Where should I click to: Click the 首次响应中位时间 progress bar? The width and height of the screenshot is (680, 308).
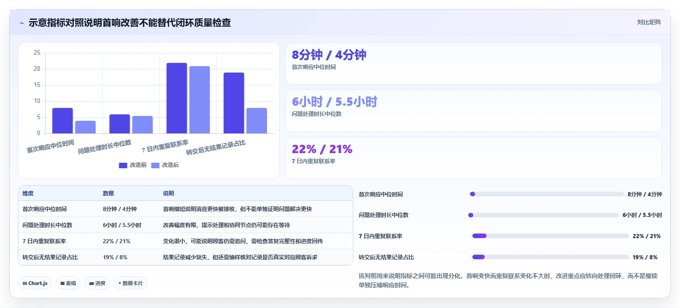click(x=547, y=194)
